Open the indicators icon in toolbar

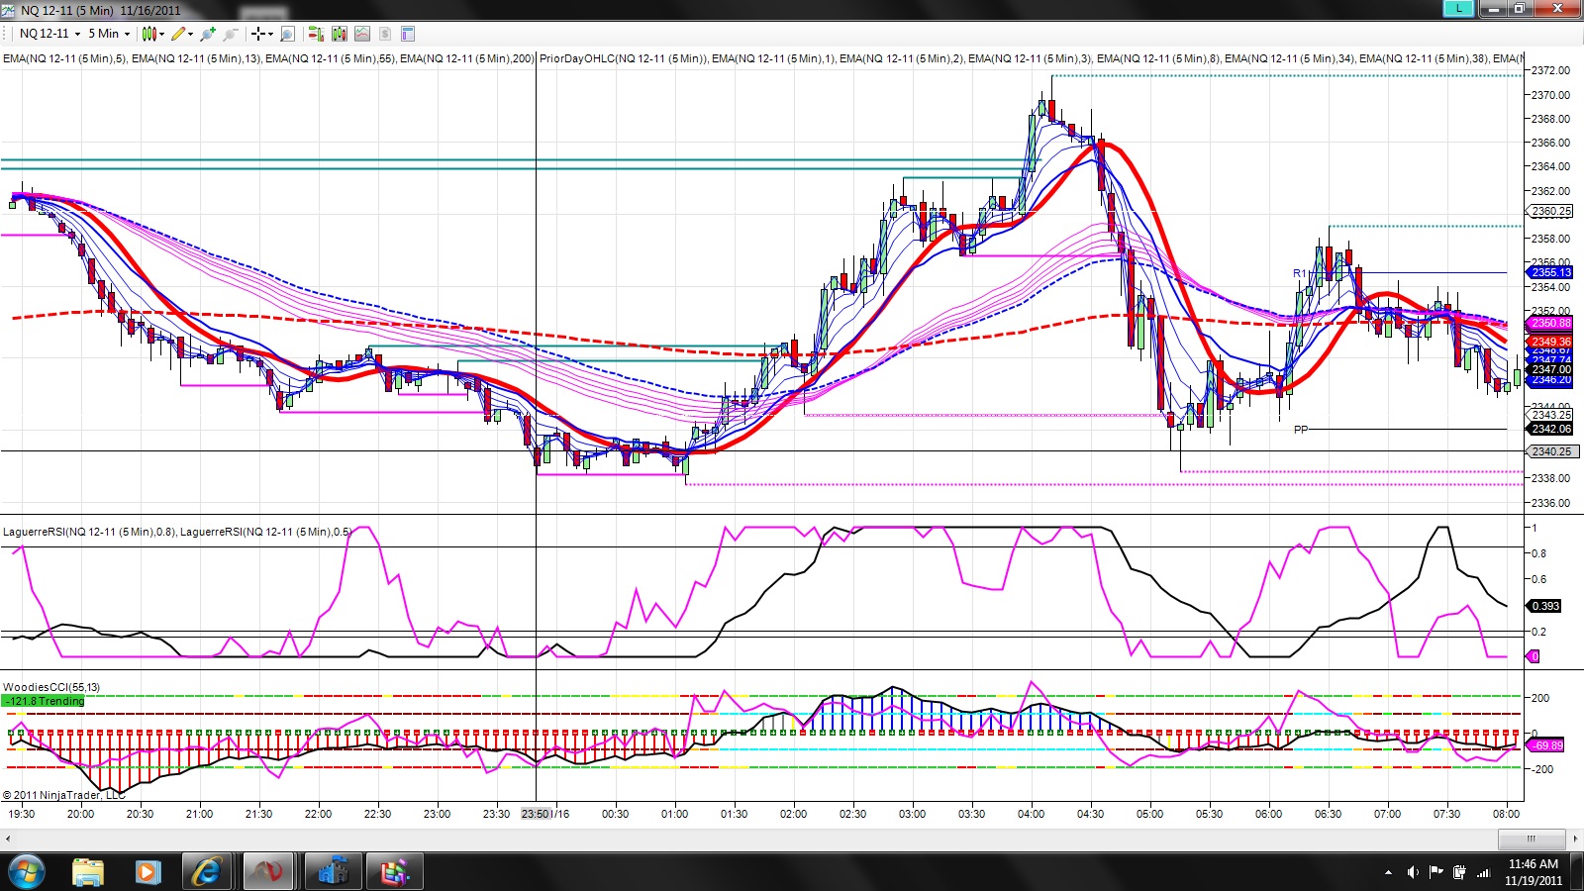click(362, 34)
